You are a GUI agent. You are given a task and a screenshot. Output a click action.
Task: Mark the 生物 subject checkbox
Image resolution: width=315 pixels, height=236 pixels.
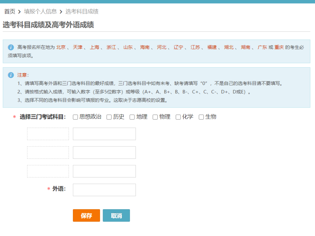201,117
